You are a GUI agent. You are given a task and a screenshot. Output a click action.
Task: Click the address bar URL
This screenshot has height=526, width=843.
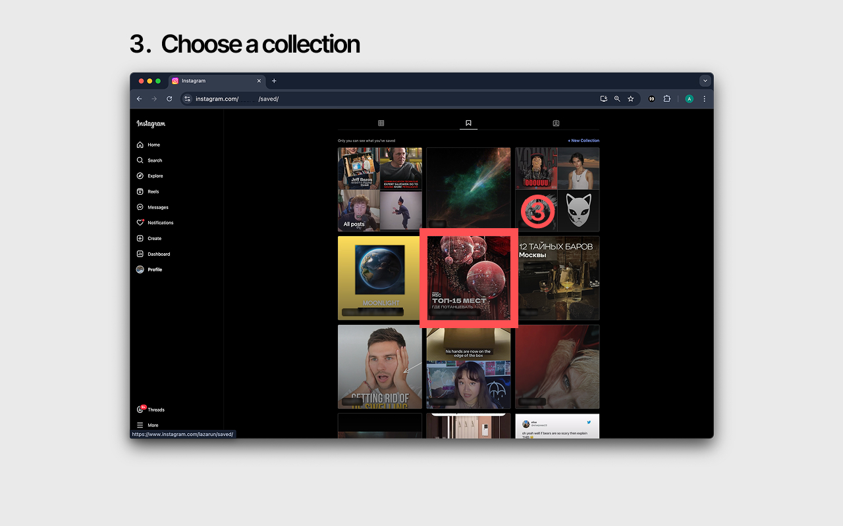[237, 99]
